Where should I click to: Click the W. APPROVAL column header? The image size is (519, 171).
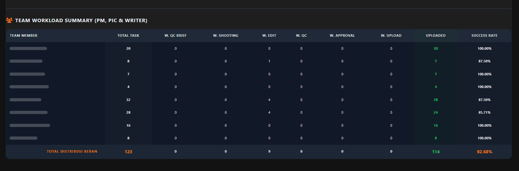(x=342, y=35)
